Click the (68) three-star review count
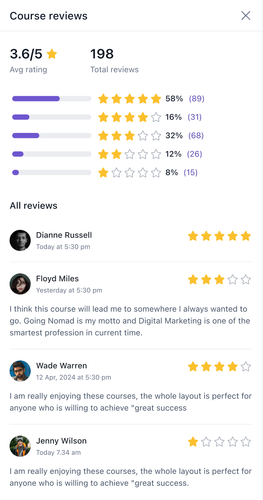The image size is (263, 500). pos(196,136)
